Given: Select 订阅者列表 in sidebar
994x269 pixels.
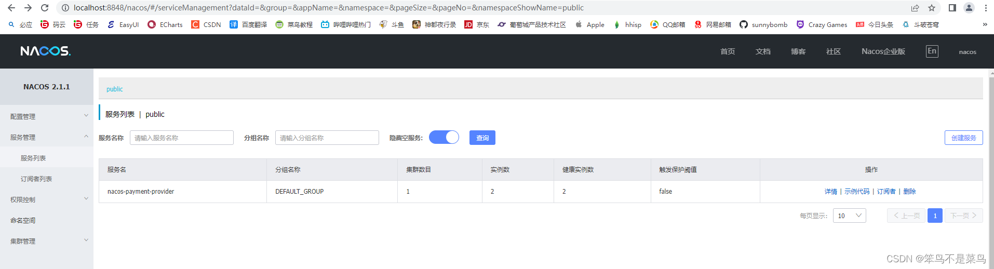Looking at the screenshot, I should [47, 179].
